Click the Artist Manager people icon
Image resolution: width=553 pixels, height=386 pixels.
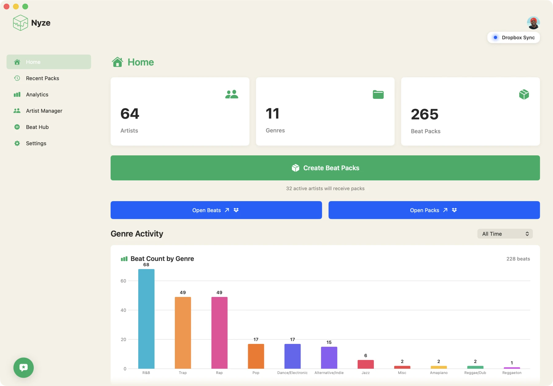pyautogui.click(x=17, y=111)
